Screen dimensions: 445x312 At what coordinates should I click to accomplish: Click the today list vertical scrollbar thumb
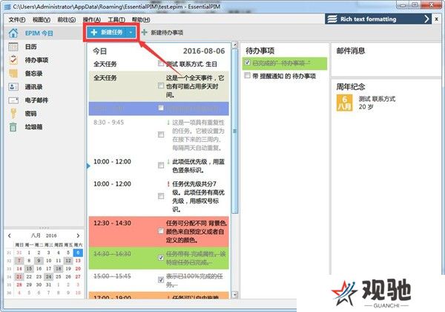(234, 131)
